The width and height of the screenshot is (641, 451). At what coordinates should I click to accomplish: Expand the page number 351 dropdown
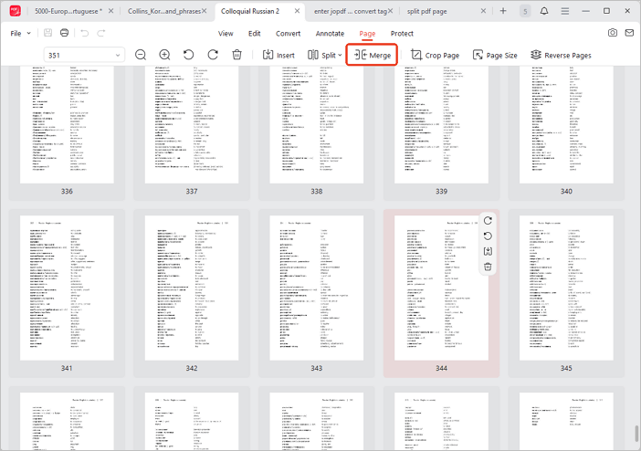(118, 55)
